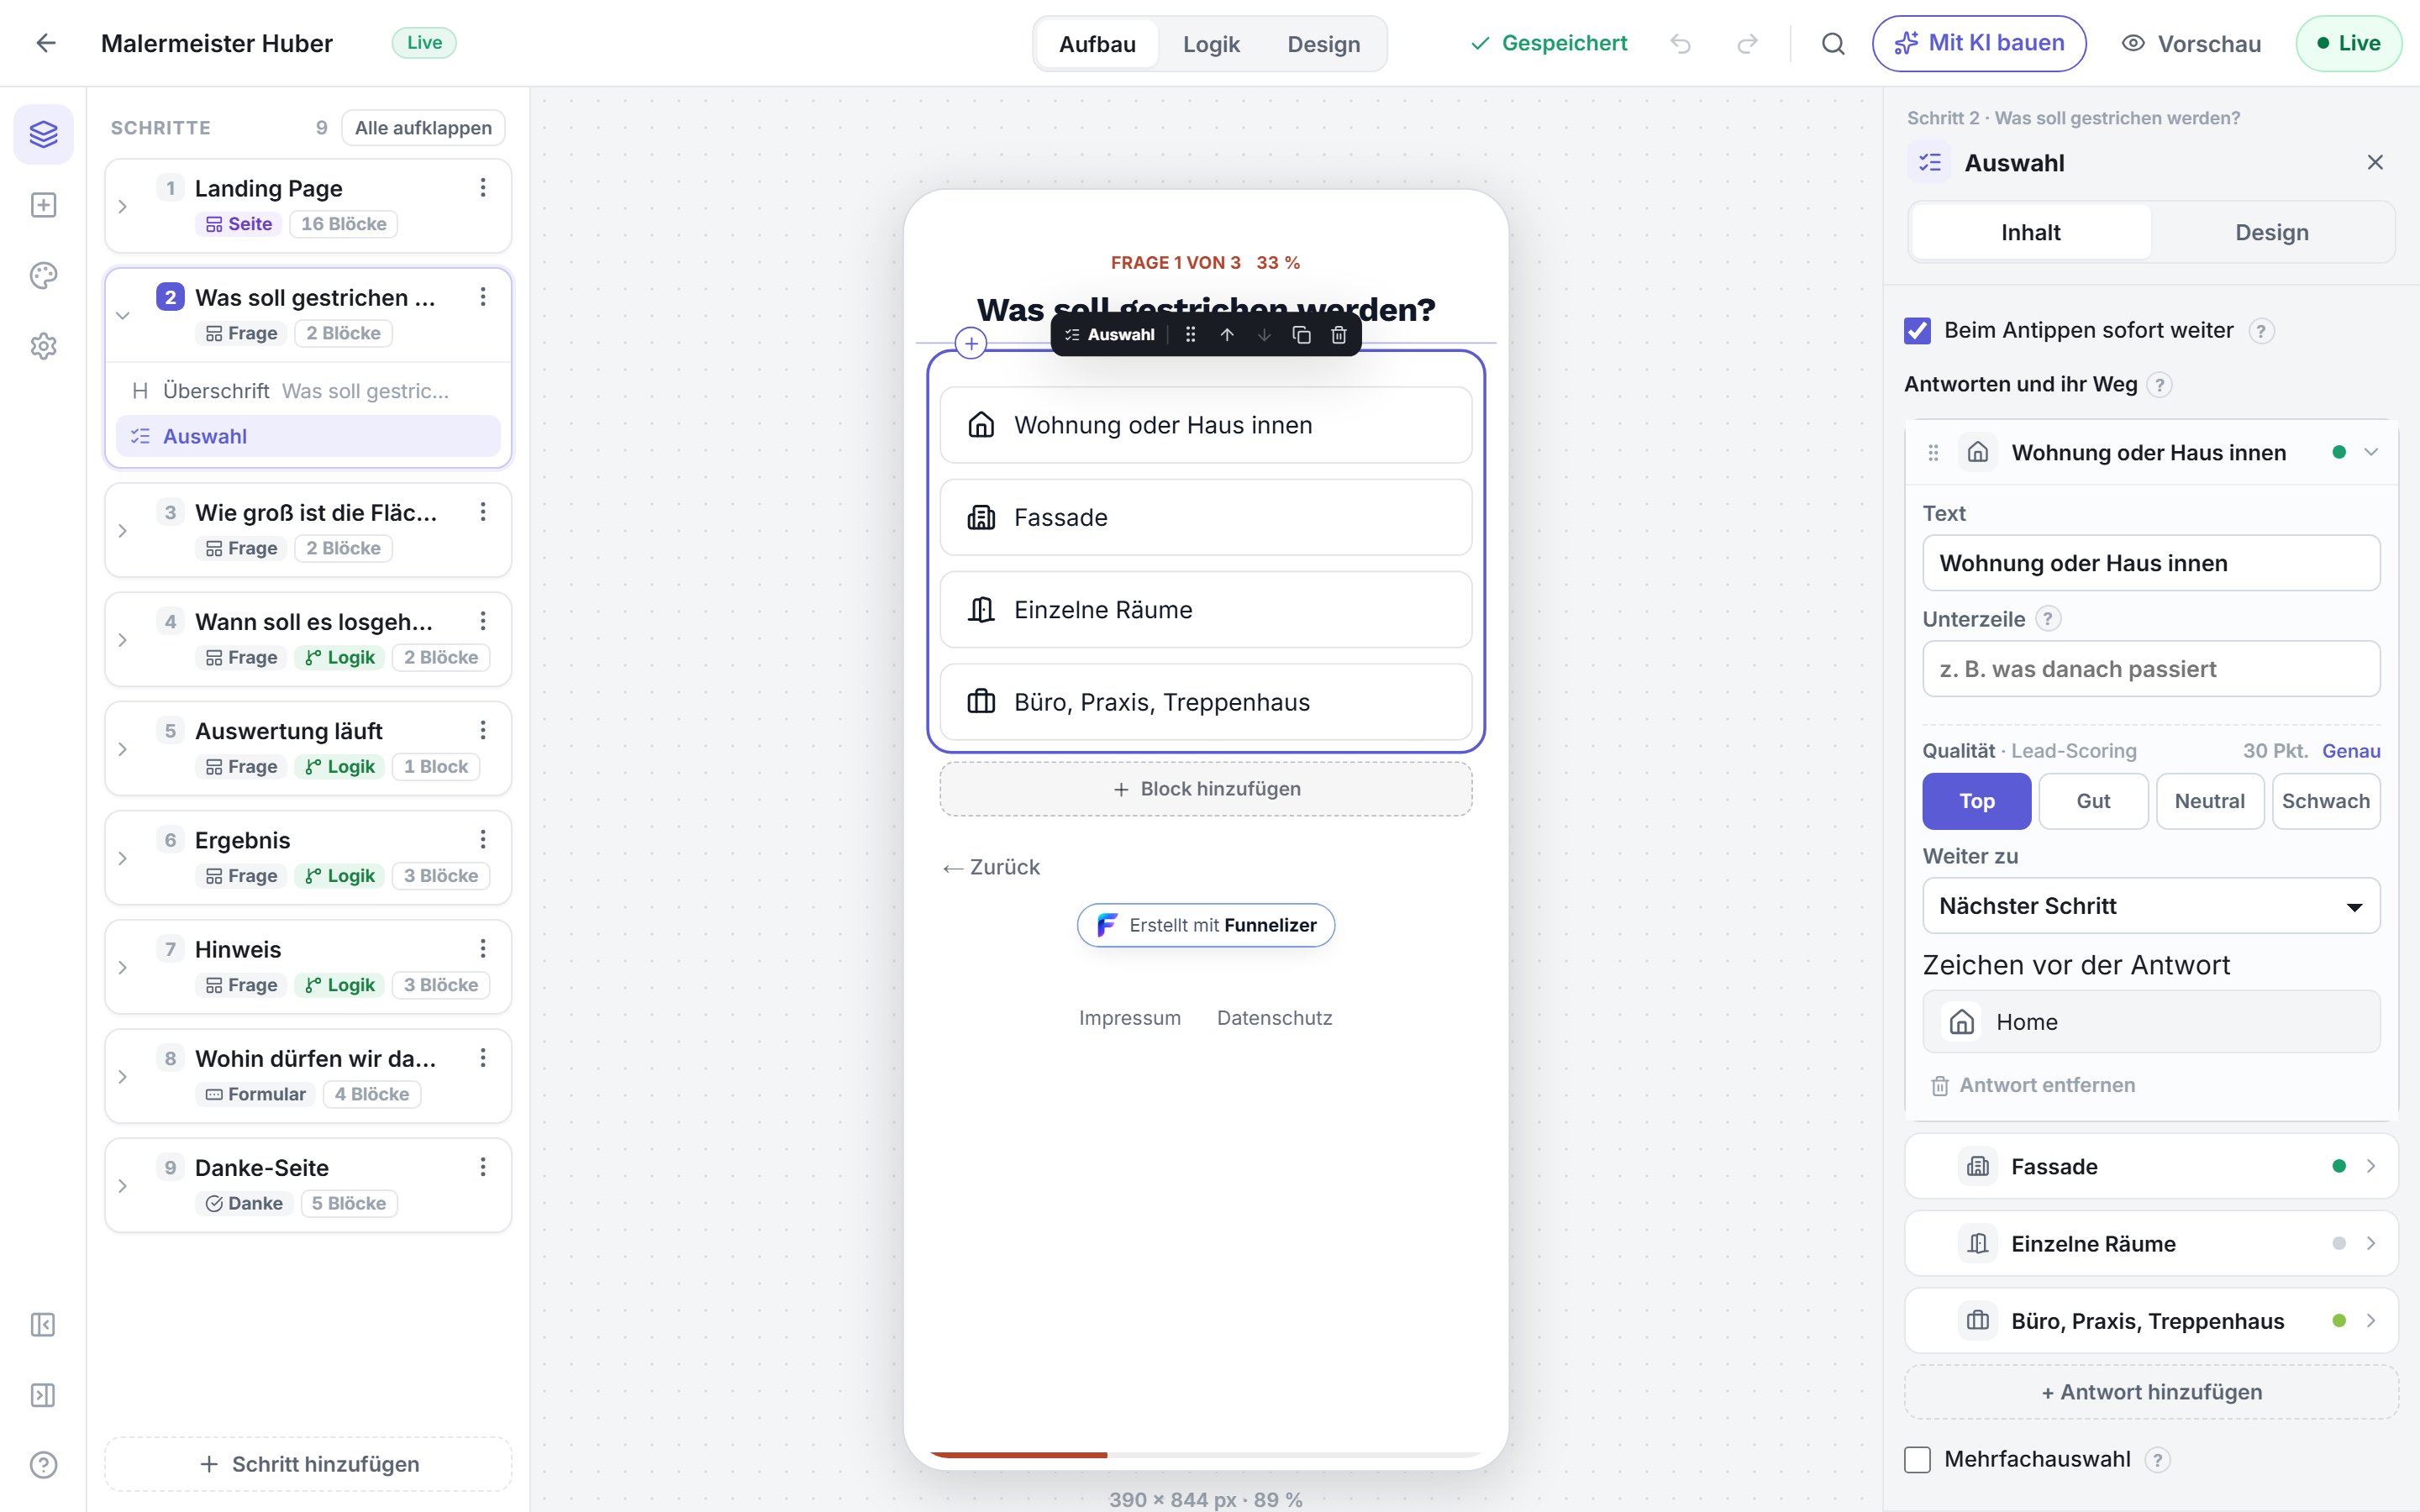This screenshot has width=2420, height=1512.
Task: Click Antwort hinzufügen button
Action: pyautogui.click(x=2151, y=1392)
